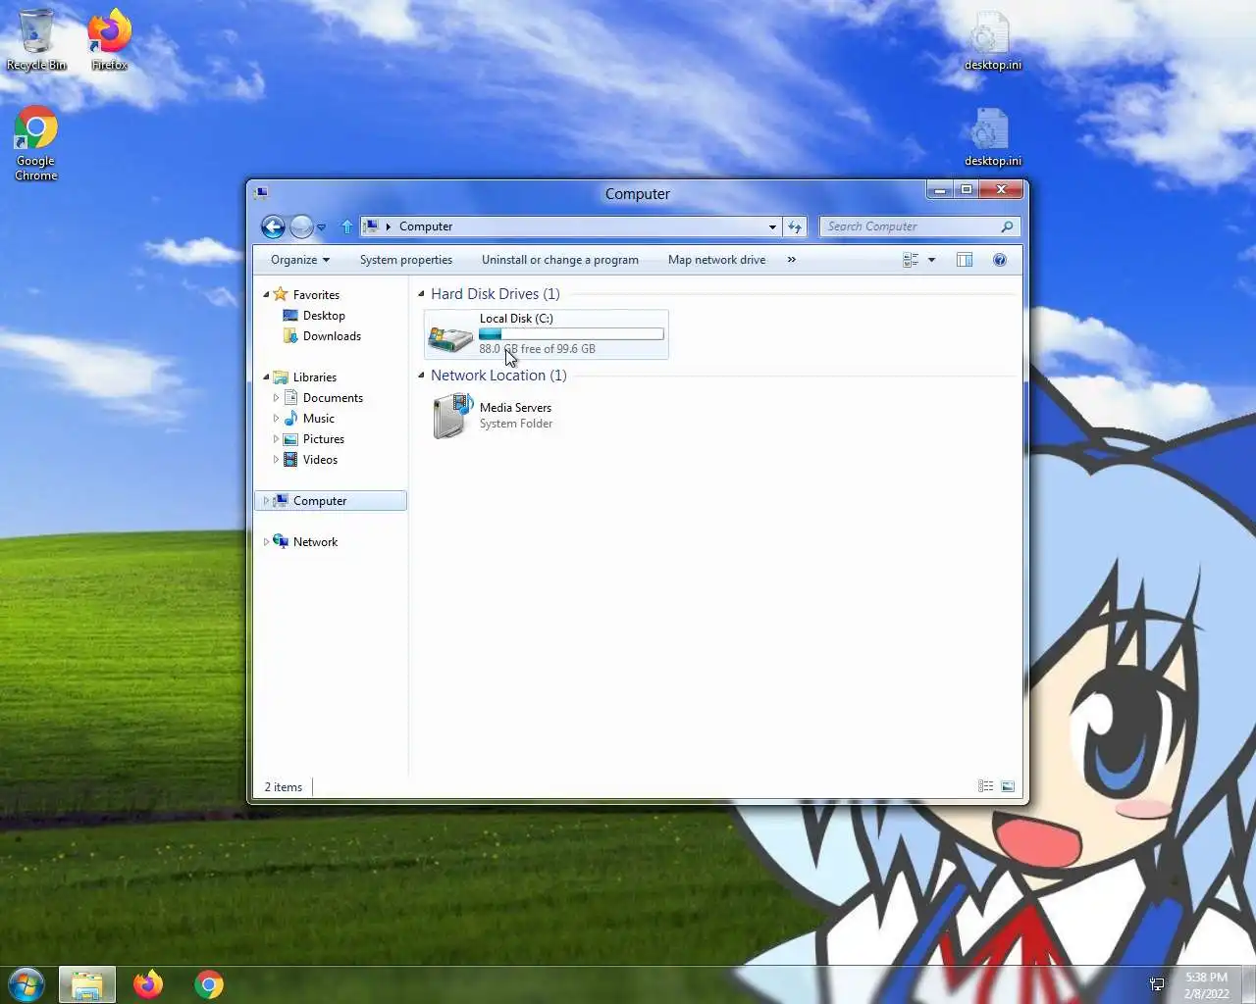This screenshot has height=1004, width=1256.
Task: Select the Documents library
Action: click(x=333, y=398)
